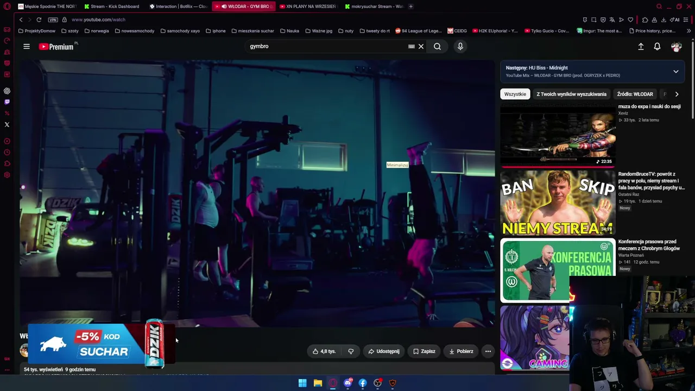The width and height of the screenshot is (695, 391).
Task: Select the Źródło: WŁODAR chip
Action: (x=635, y=94)
